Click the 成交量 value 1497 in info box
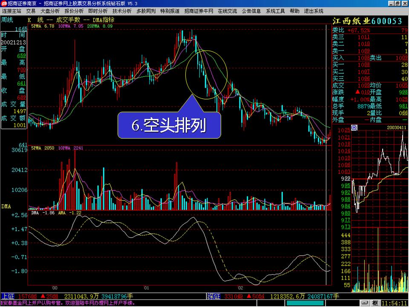409x307 pixels. coord(20,111)
